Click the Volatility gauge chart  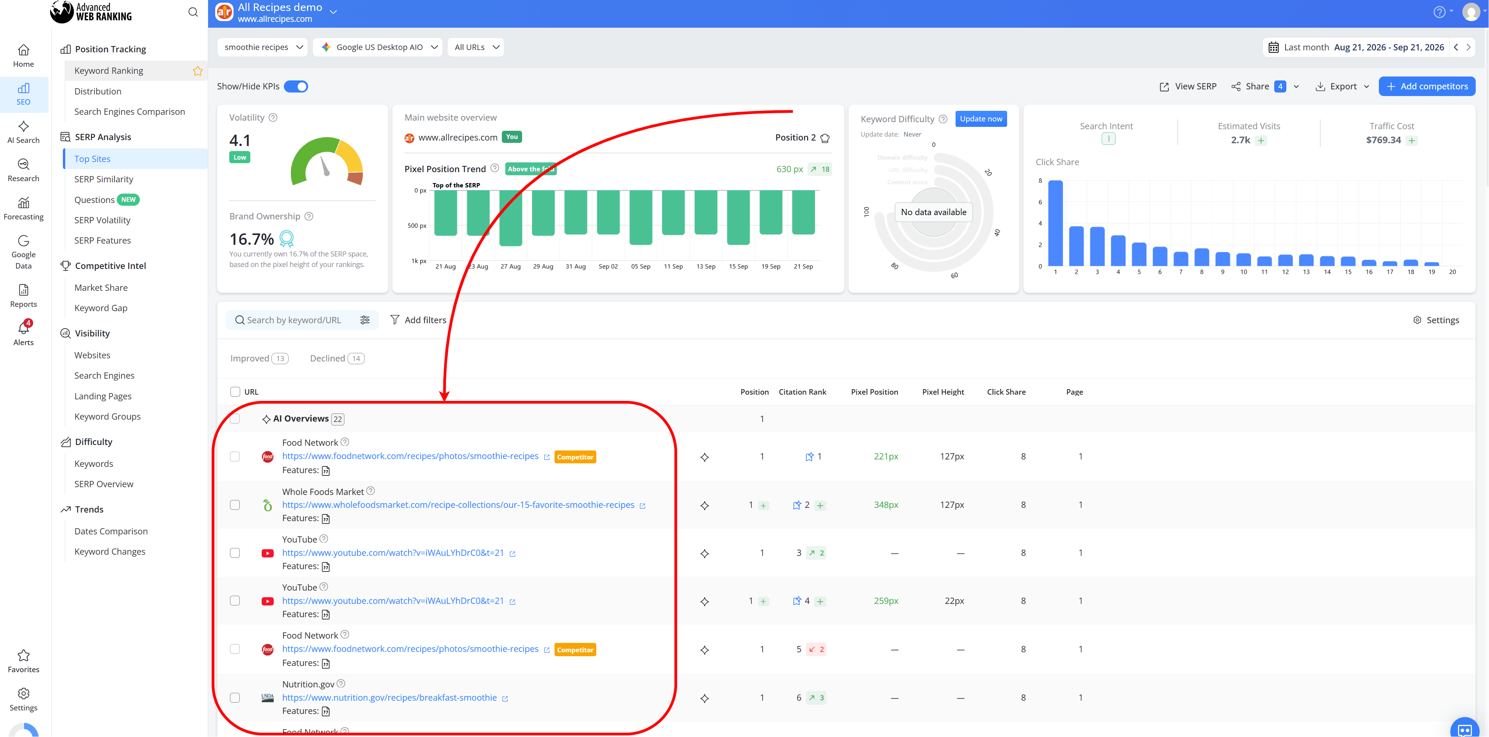(x=326, y=161)
